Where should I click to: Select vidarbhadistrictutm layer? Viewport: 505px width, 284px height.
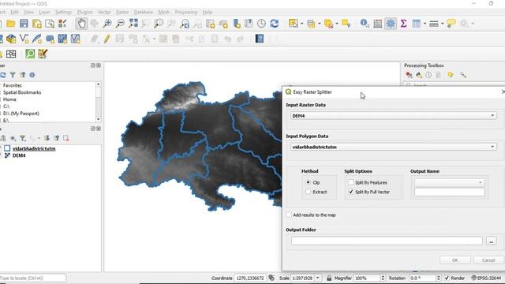tap(34, 148)
